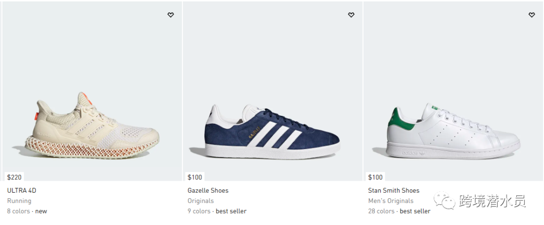Show the 8 colors for ULTRA 4D
The width and height of the screenshot is (544, 225).
tap(18, 211)
